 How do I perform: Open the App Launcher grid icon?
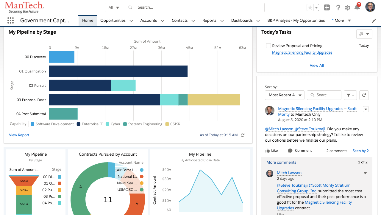[10, 21]
